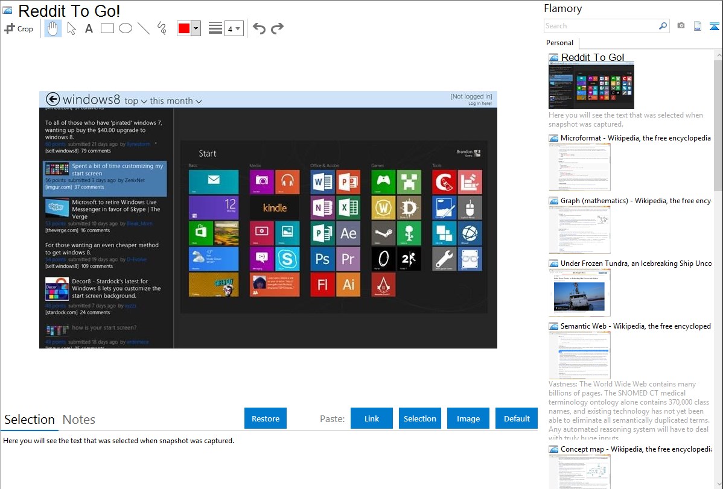The image size is (723, 489).
Task: Click the red color swatch
Action: [x=184, y=28]
